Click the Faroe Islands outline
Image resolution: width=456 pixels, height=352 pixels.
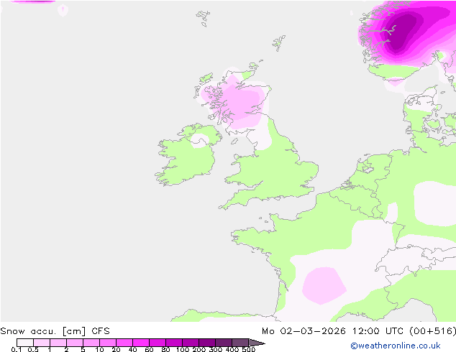pos(203,18)
